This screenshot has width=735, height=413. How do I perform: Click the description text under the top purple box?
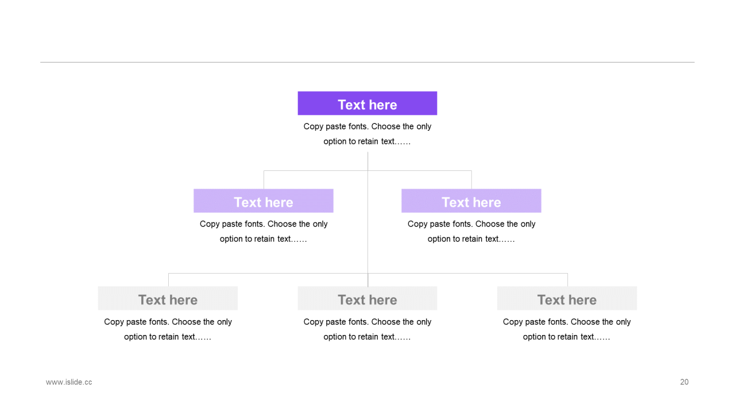coord(367,134)
